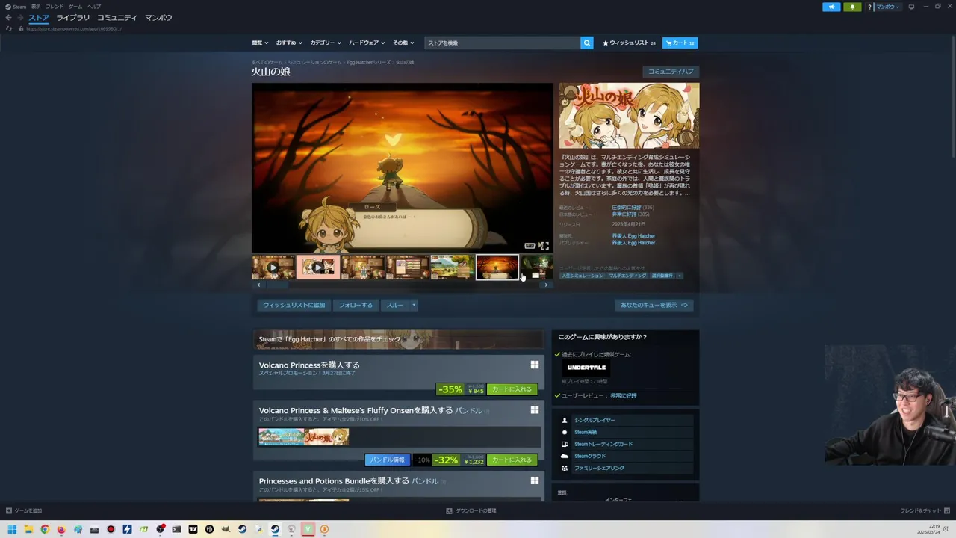This screenshot has width=956, height=538.
Task: Click Windows icon beside Volcano Princess purchase title
Action: point(535,365)
